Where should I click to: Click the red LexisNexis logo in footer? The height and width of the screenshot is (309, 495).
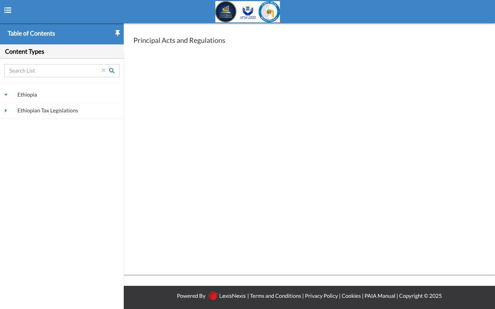[212, 296]
